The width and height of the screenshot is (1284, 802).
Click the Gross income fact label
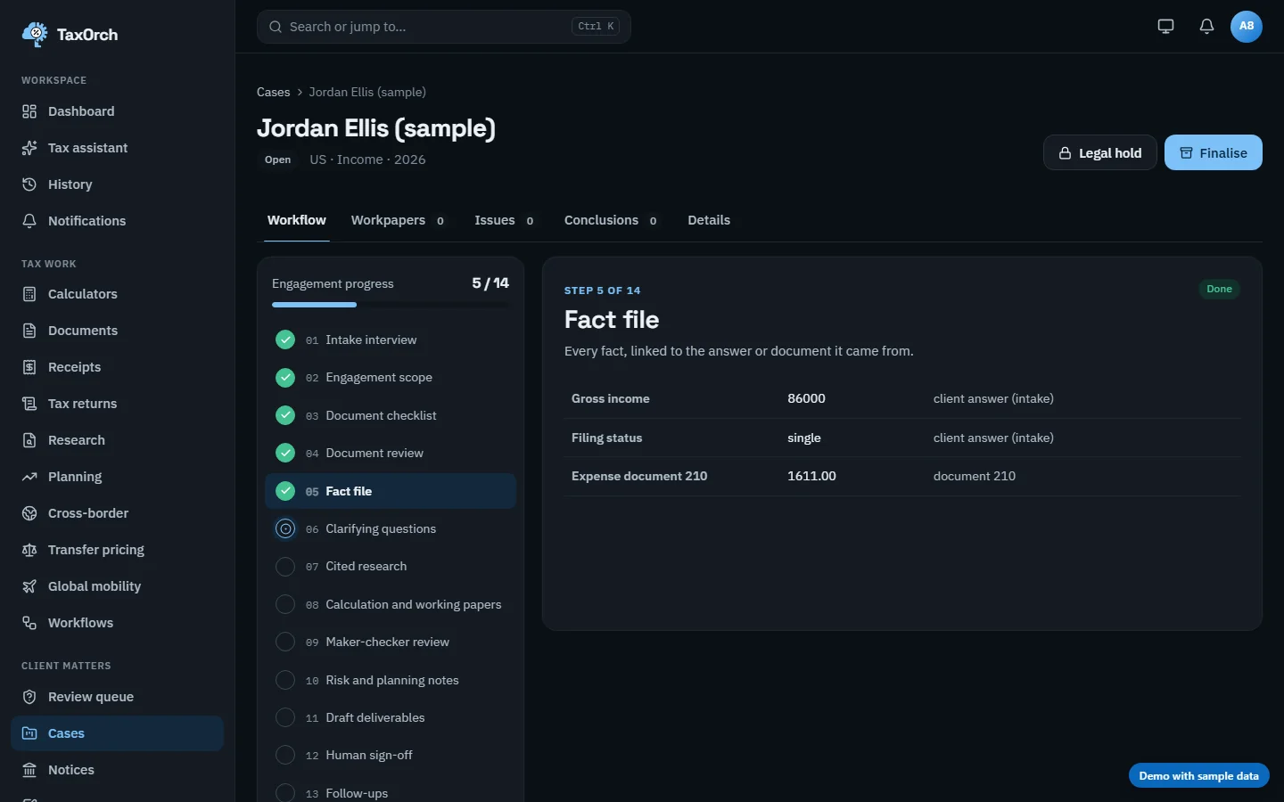610,398
